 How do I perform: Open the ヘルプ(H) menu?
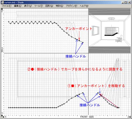84,6
